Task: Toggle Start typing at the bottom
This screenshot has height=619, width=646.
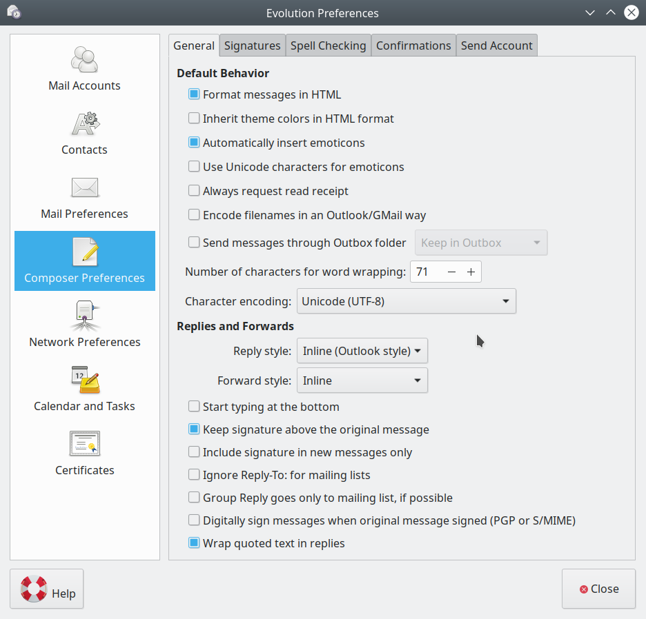Action: 194,407
